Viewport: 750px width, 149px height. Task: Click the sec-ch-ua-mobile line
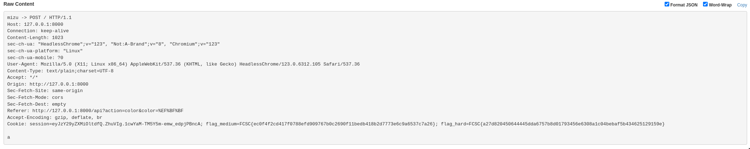35,58
